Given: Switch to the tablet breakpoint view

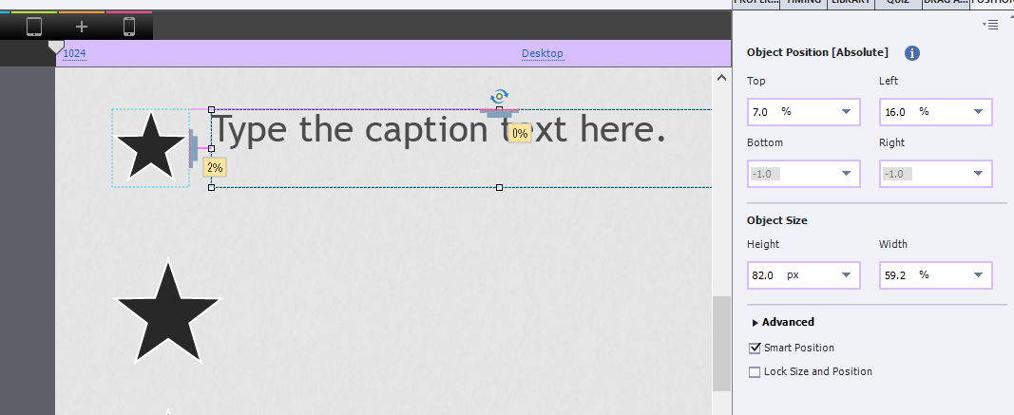Looking at the screenshot, I should [34, 27].
